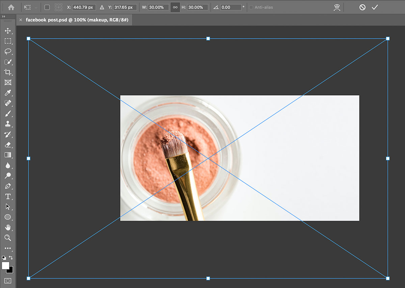Toggle relative positioning triangle for reference point
The width and height of the screenshot is (405, 288).
click(102, 7)
